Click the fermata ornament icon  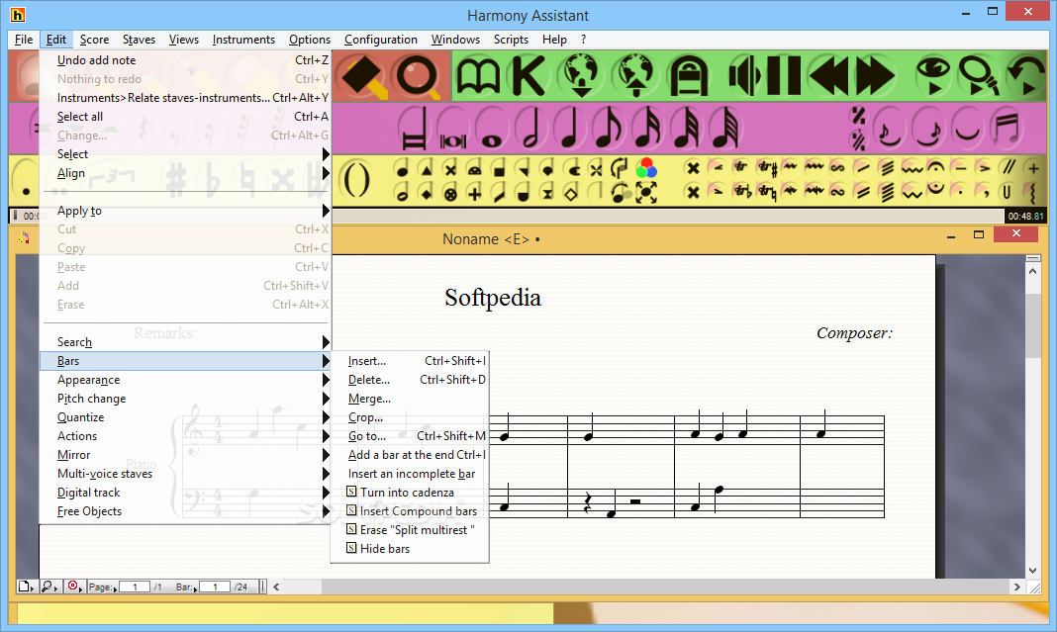point(935,167)
